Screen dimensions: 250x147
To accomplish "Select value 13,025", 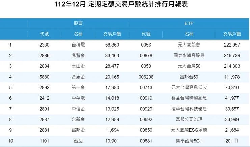I will 112,109.
